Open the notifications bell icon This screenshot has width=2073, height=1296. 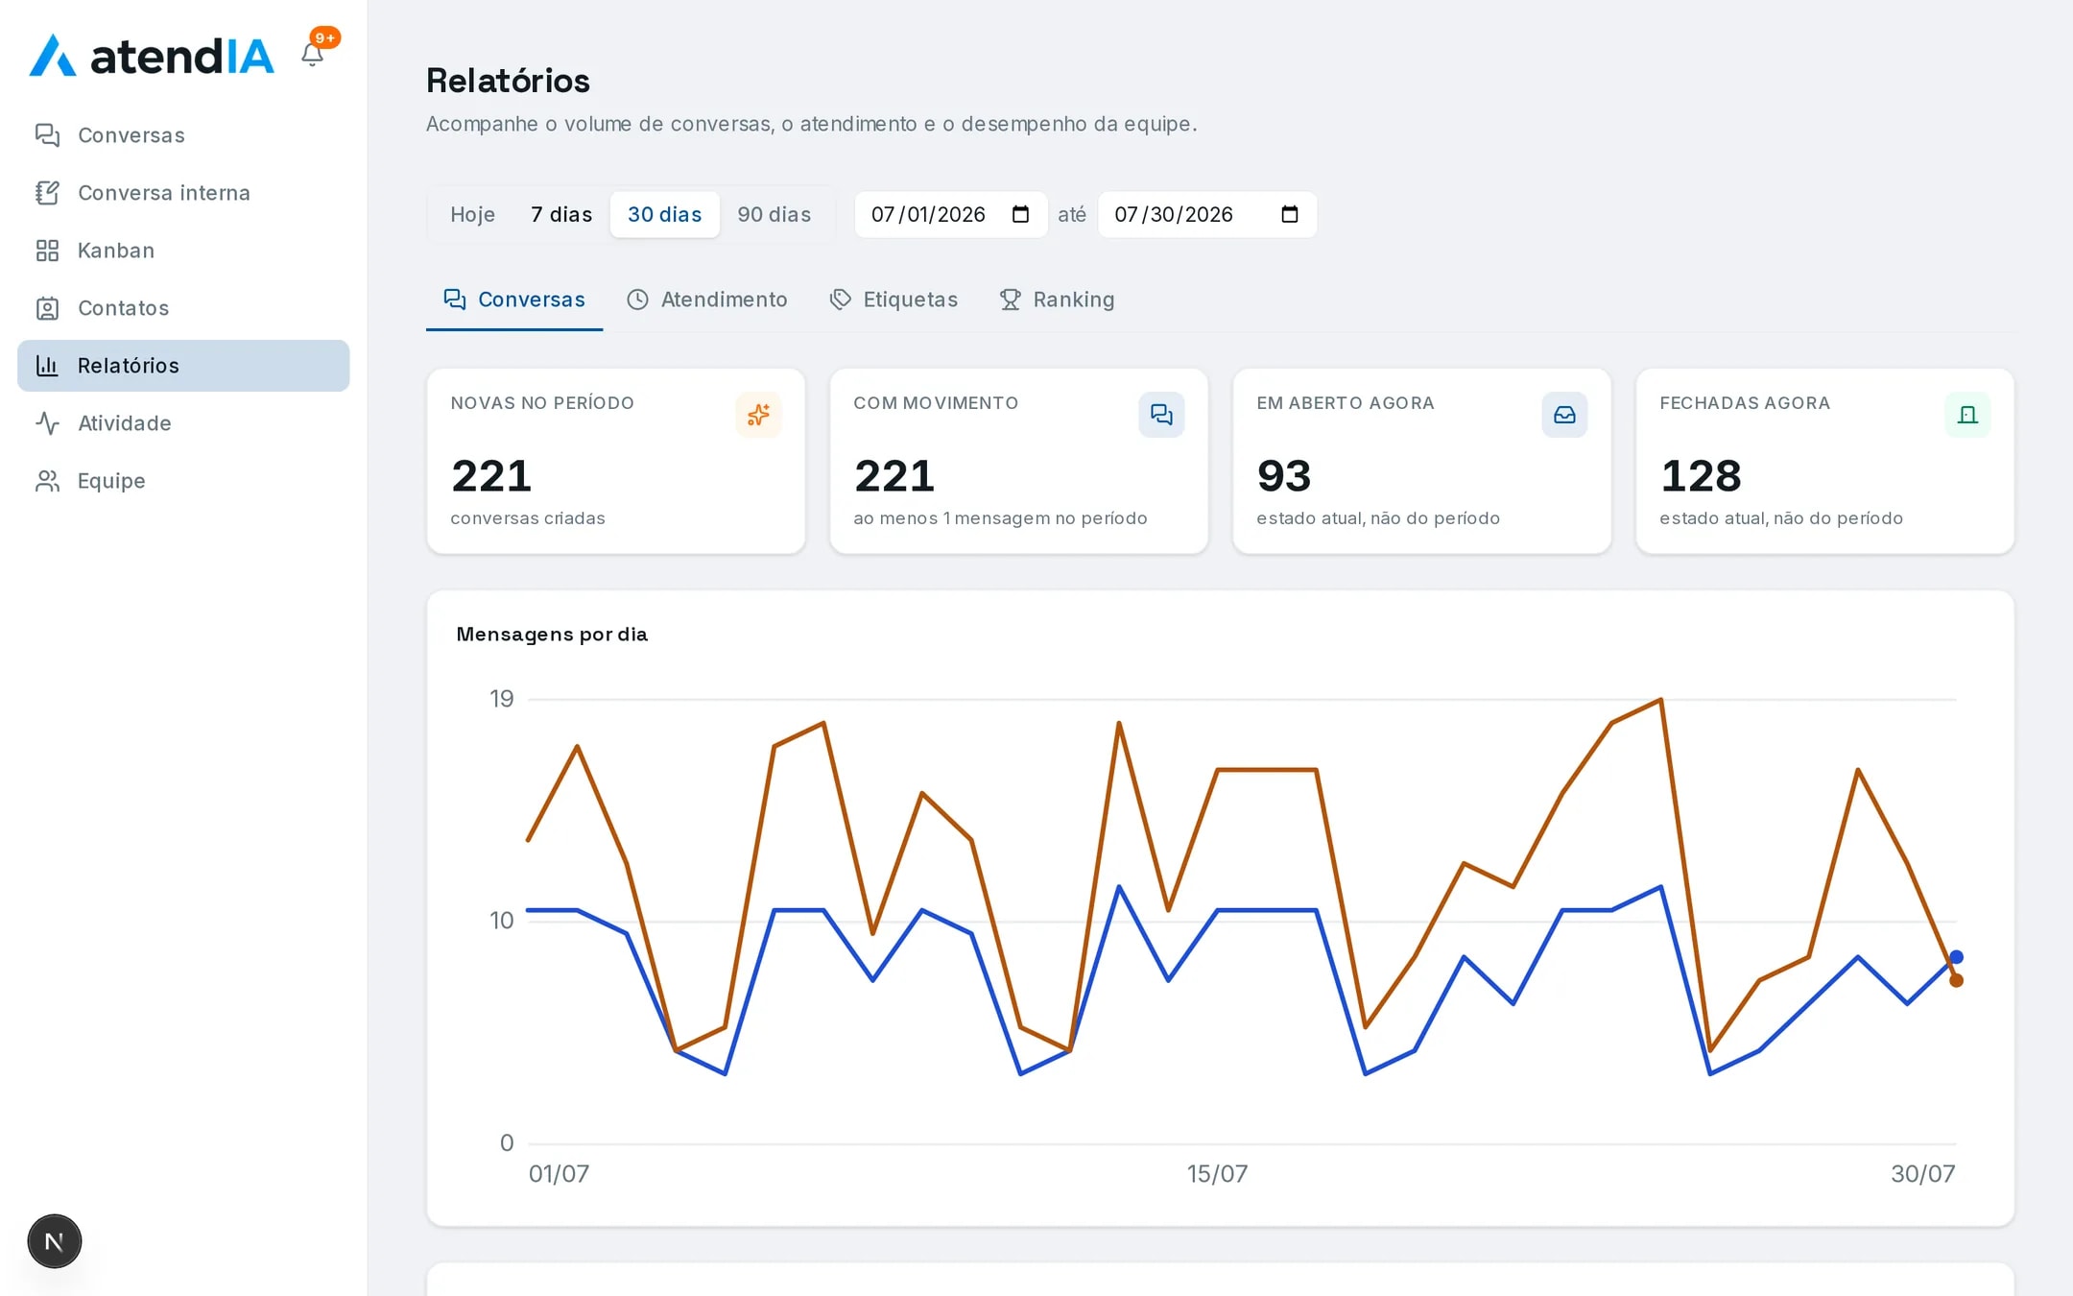coord(313,54)
